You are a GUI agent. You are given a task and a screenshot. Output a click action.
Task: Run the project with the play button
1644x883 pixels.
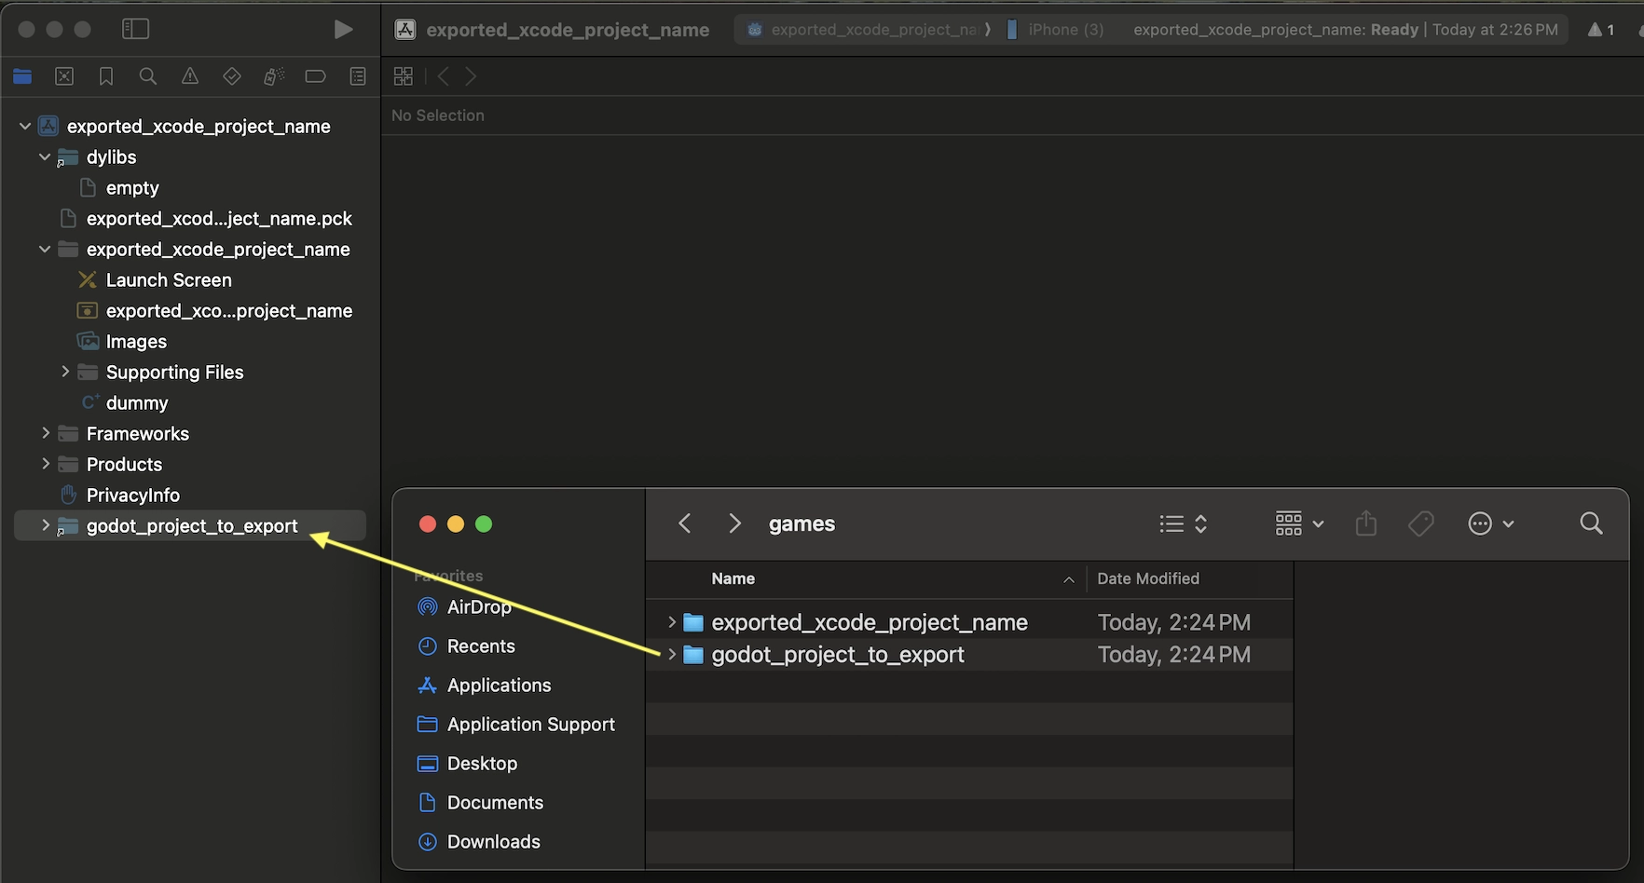click(x=343, y=29)
